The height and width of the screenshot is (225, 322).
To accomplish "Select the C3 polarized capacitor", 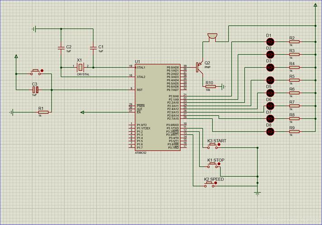I will [35, 89].
